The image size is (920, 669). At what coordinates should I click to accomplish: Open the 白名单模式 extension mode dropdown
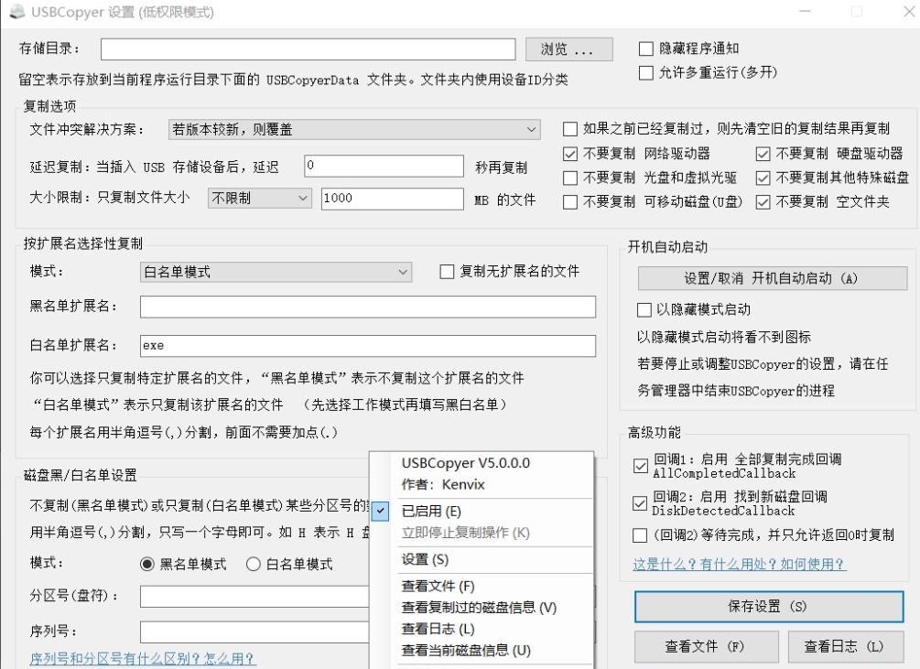pos(276,272)
